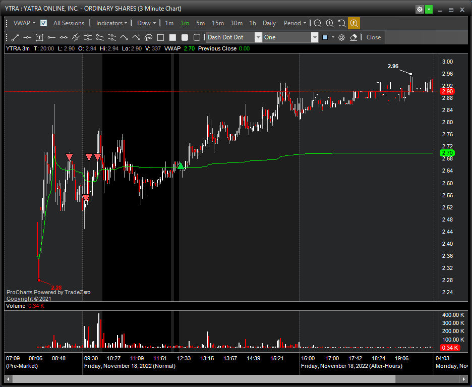This screenshot has height=387, width=472.
Task: Open the Indicators menu
Action: pyautogui.click(x=111, y=23)
